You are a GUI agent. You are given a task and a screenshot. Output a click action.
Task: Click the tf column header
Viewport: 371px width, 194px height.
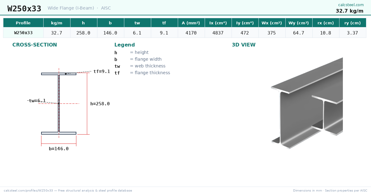coord(164,23)
